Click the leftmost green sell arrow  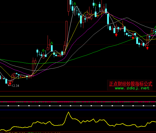click(43, 51)
